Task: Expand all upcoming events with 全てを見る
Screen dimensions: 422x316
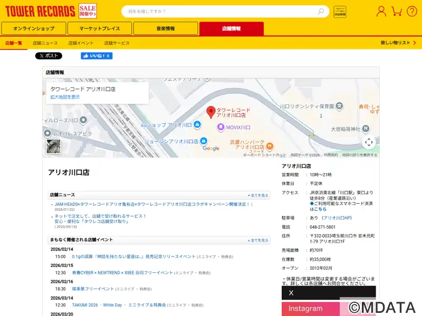Action: 258,240
